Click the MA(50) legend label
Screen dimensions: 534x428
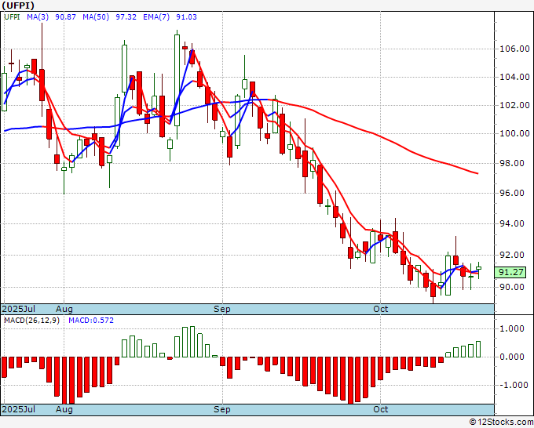(x=96, y=17)
